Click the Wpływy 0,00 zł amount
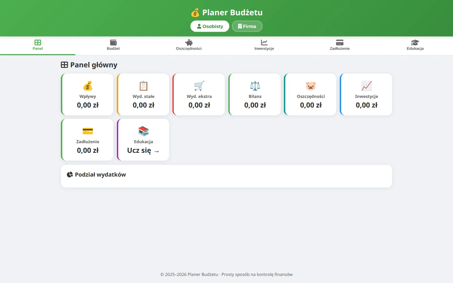The width and height of the screenshot is (453, 283). pyautogui.click(x=88, y=105)
